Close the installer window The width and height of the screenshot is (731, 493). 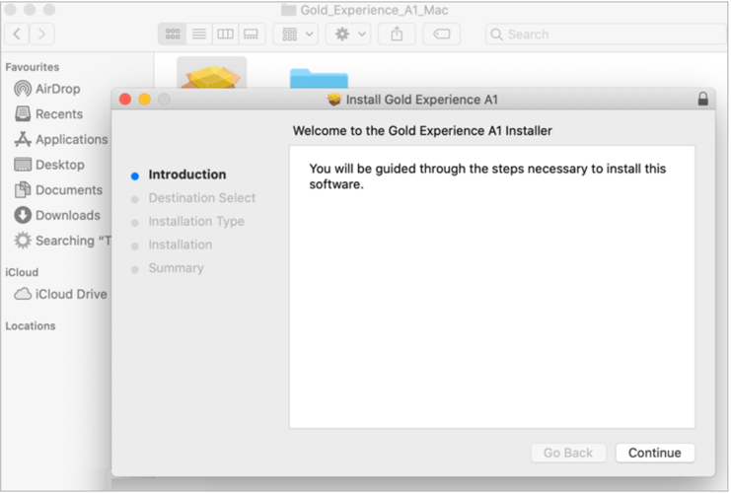[x=125, y=99]
